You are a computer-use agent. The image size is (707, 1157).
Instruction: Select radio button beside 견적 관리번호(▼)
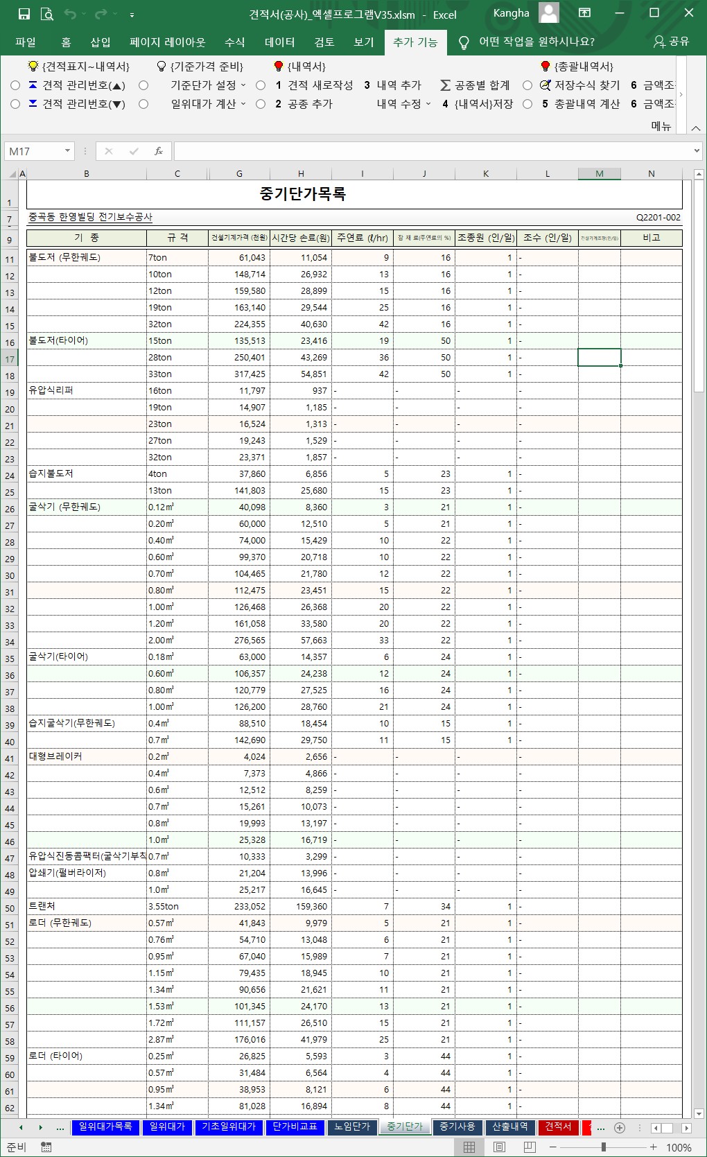pos(15,104)
